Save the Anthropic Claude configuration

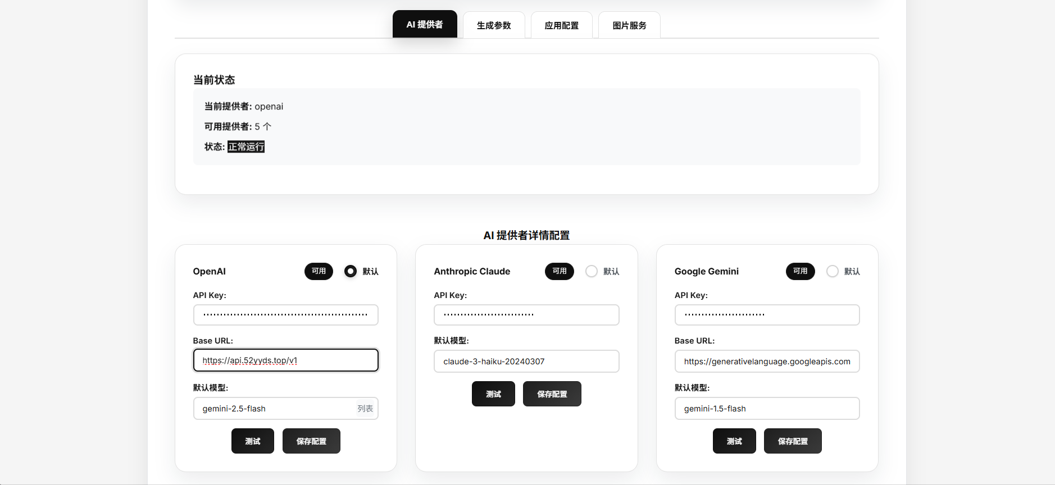pos(552,394)
